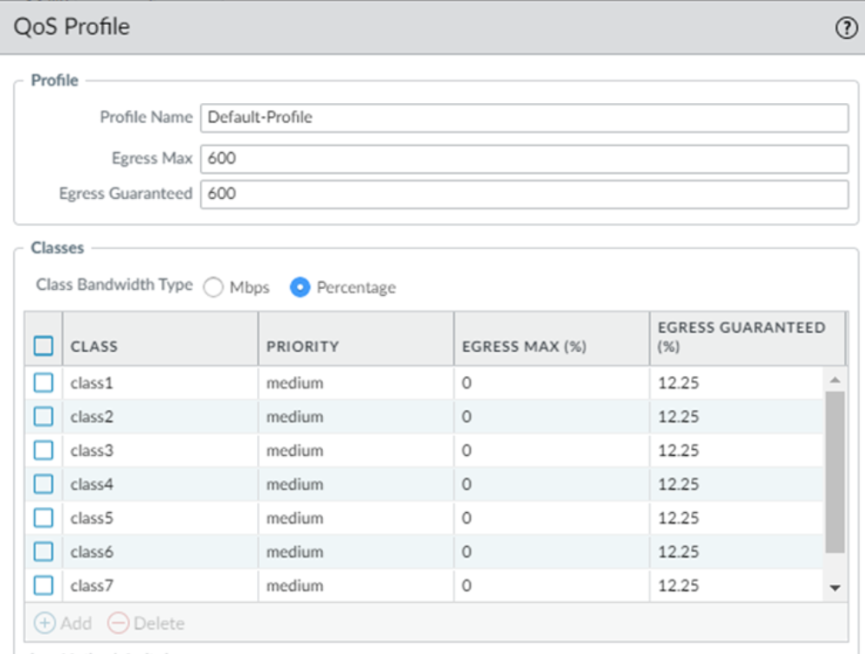The width and height of the screenshot is (865, 654).
Task: Check the class1 row checkbox
Action: tap(43, 382)
